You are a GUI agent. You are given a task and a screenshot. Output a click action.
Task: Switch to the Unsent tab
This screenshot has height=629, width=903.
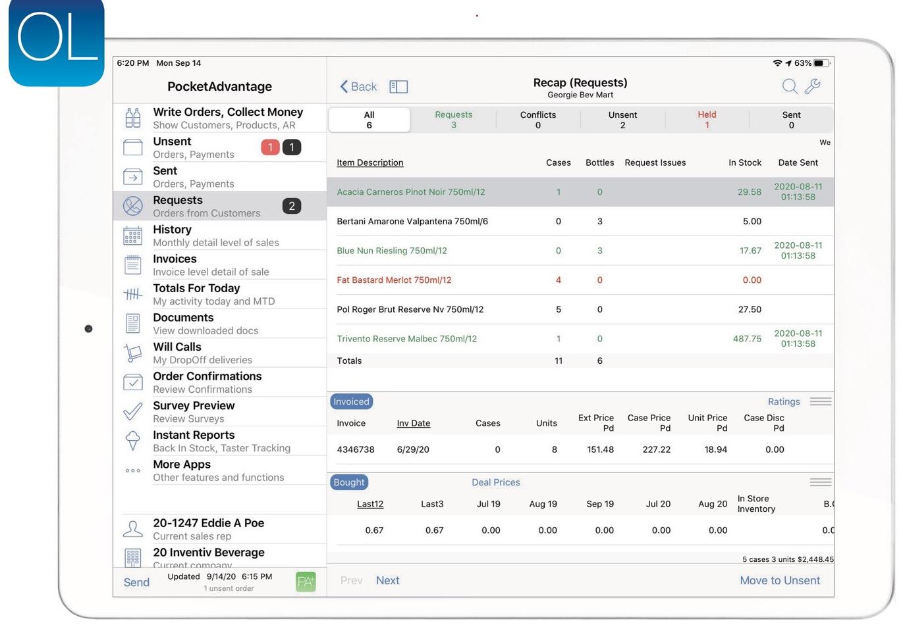(x=622, y=120)
